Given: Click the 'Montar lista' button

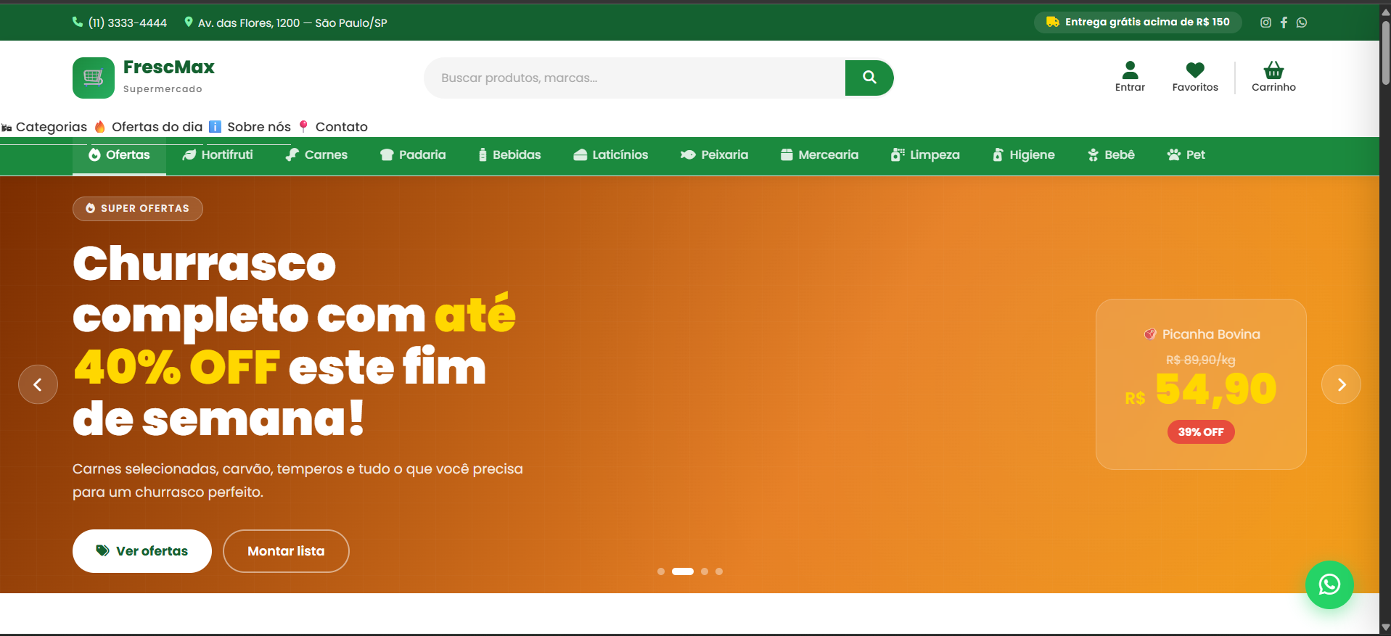Looking at the screenshot, I should click(x=286, y=551).
